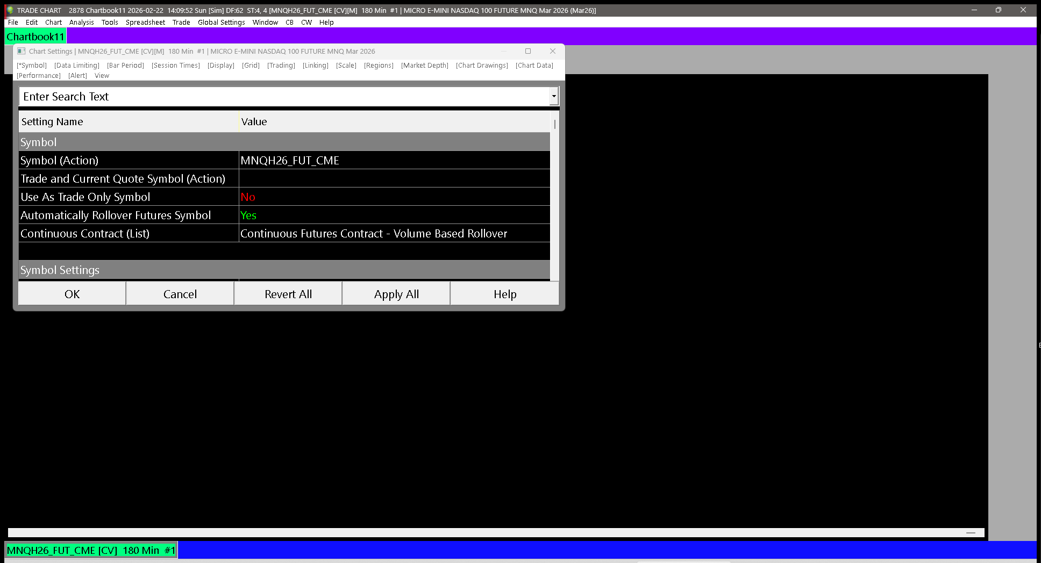The image size is (1041, 563).
Task: Open the main Help menu
Action: (326, 22)
